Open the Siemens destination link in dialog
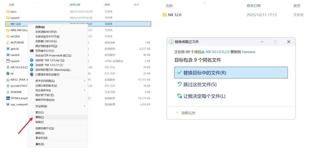 [248, 52]
